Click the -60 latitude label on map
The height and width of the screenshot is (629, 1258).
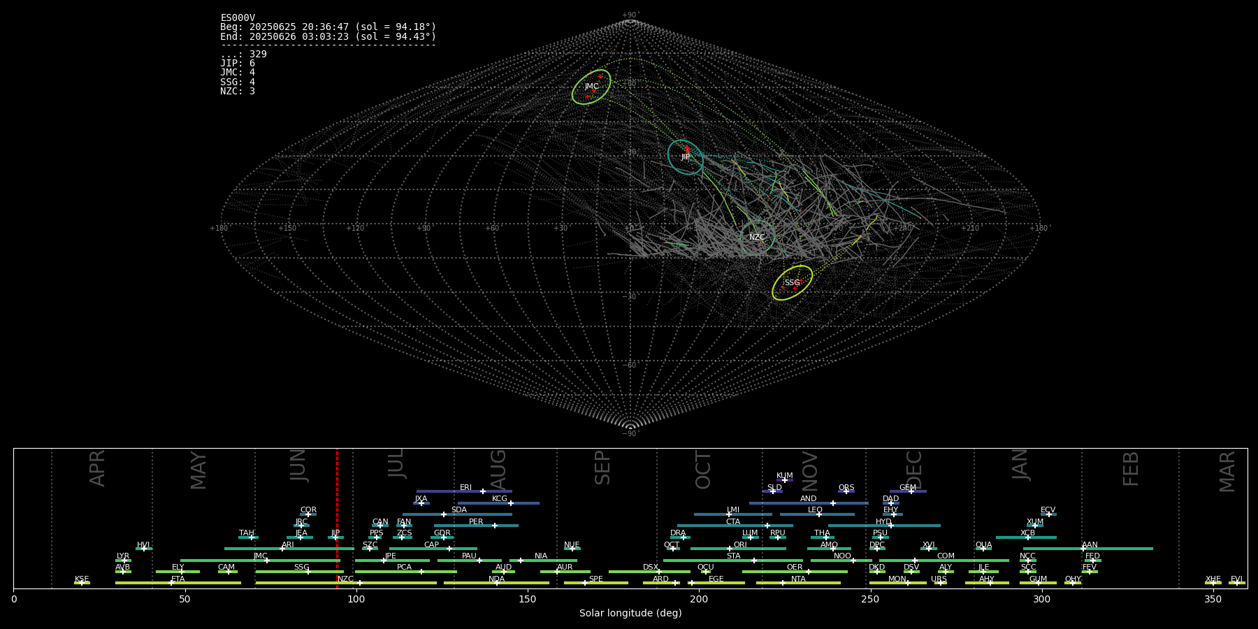(630, 366)
